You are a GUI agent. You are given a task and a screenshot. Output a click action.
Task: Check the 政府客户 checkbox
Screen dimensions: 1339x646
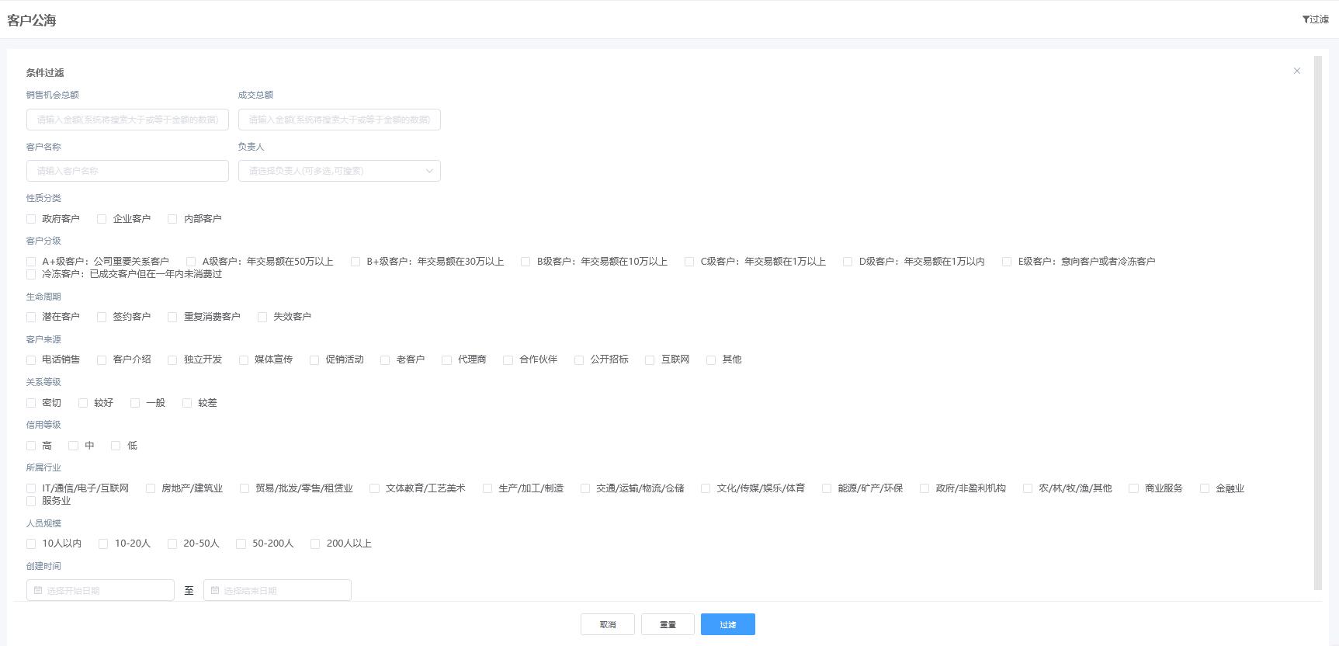pyautogui.click(x=31, y=219)
